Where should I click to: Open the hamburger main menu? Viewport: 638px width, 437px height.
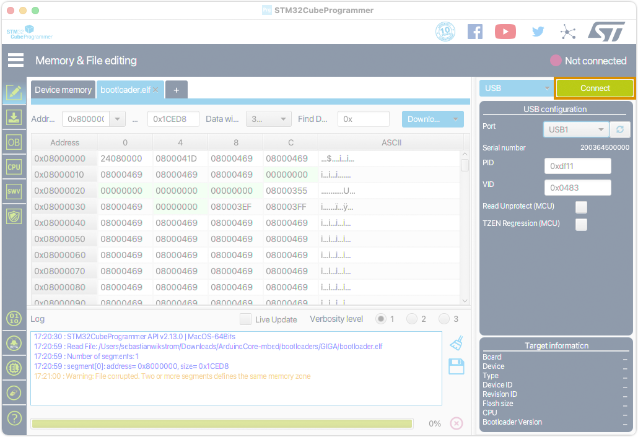[x=15, y=60]
